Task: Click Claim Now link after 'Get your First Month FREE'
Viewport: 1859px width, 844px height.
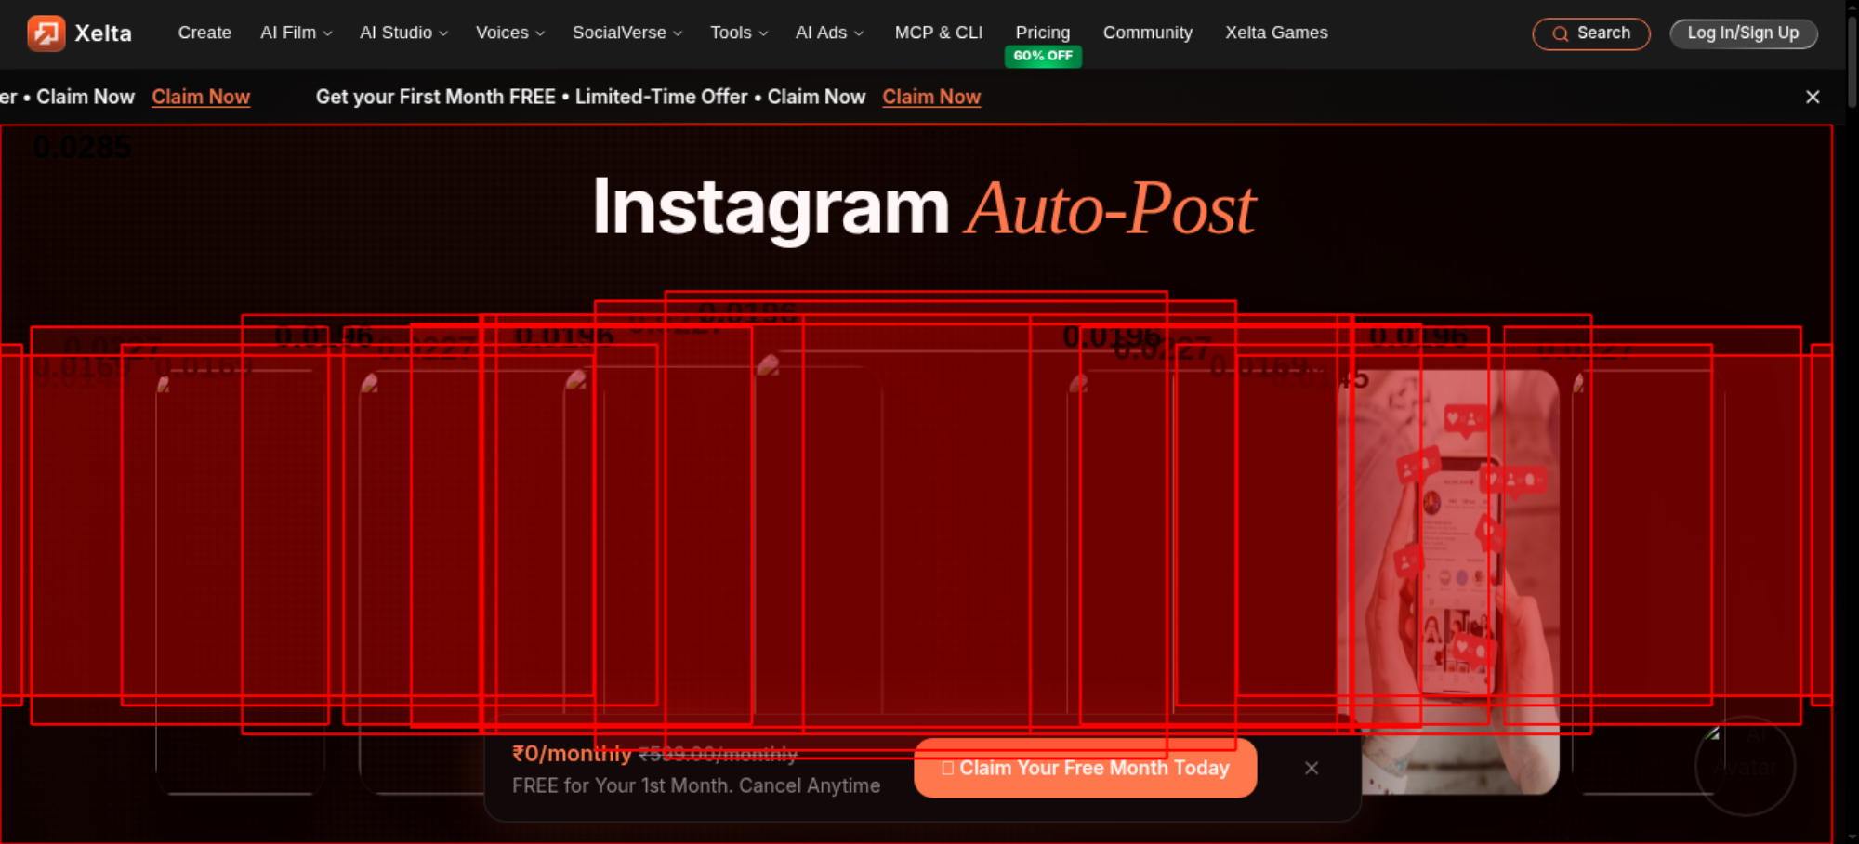Action: (931, 97)
